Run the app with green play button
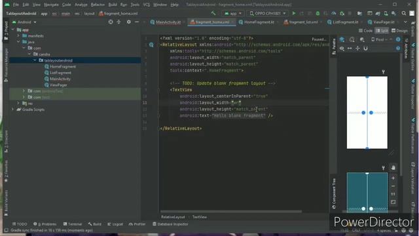 click(294, 13)
